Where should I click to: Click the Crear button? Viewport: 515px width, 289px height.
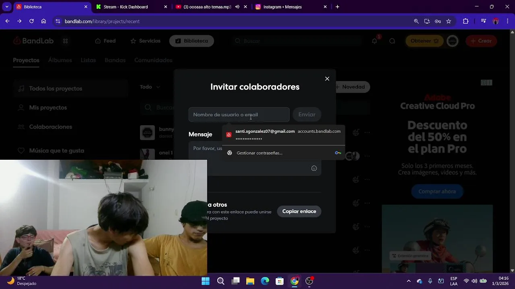tap(481, 41)
